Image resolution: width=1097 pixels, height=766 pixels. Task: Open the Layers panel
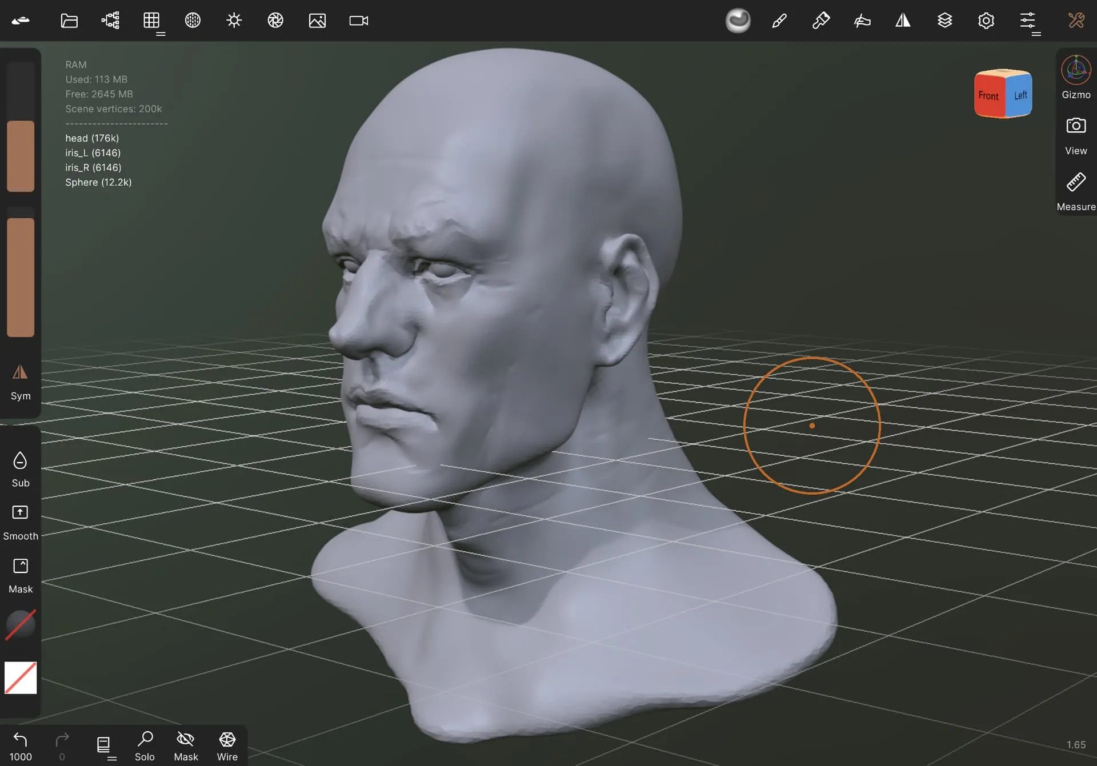click(x=944, y=21)
